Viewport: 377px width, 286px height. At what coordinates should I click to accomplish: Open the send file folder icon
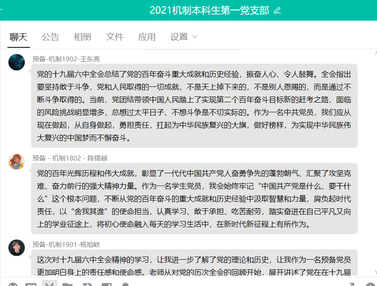68,284
